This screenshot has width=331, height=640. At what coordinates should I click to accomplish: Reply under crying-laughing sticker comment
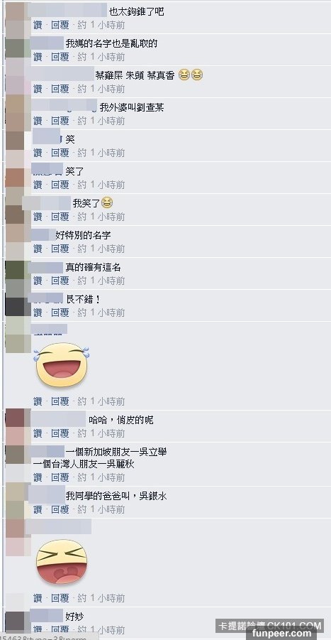60,401
